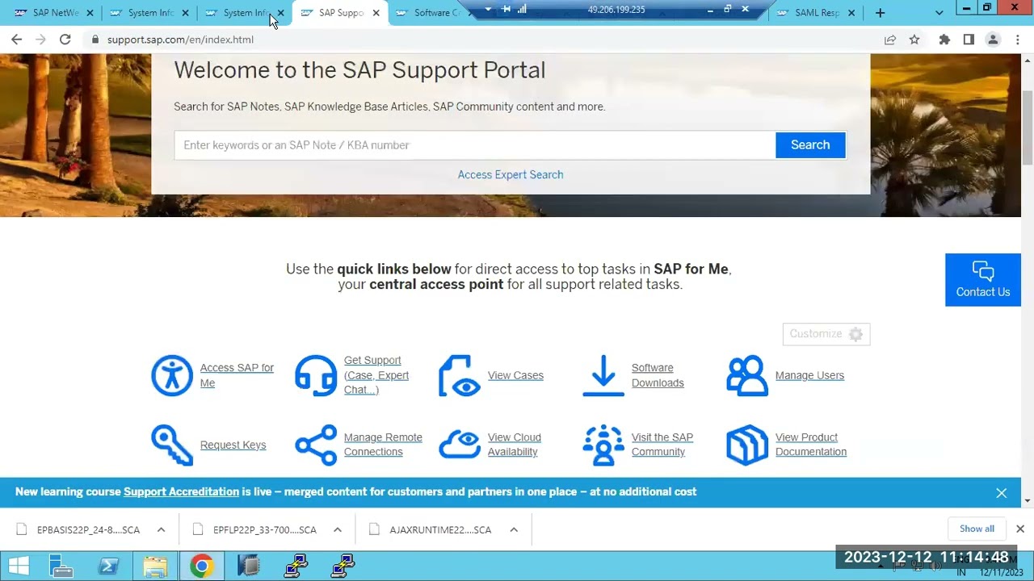
Task: Click the Manage Remote Connections share icon
Action: [x=316, y=445]
